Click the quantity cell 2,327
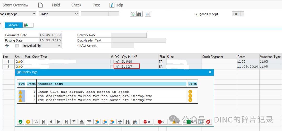This screenshot has width=282, height=131. pos(140,67)
